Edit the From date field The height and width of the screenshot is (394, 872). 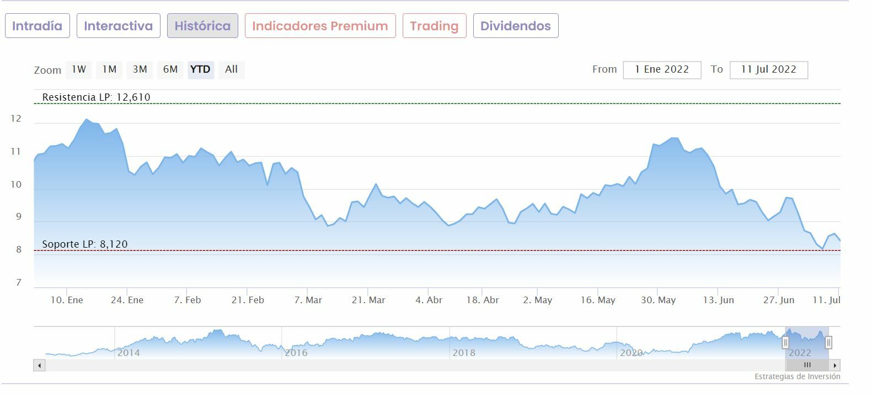[662, 70]
